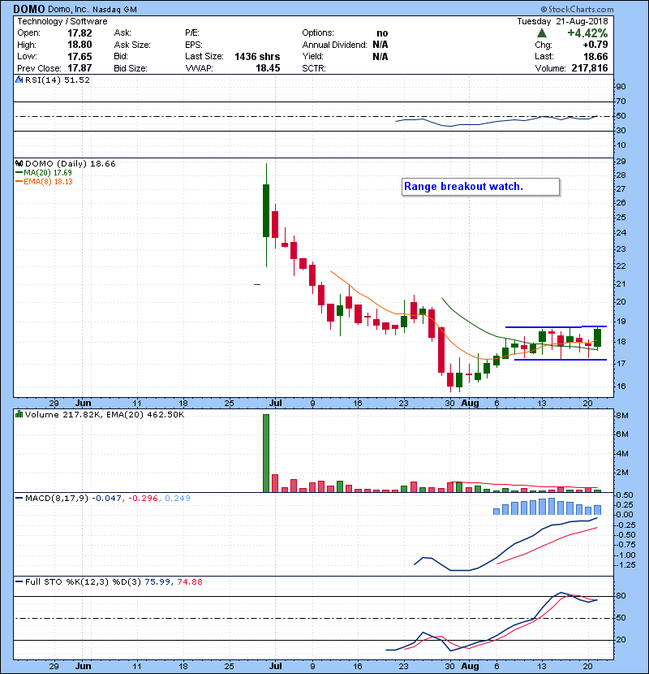The height and width of the screenshot is (674, 649).
Task: Click the 27 tick on the price axis
Action: (x=621, y=189)
